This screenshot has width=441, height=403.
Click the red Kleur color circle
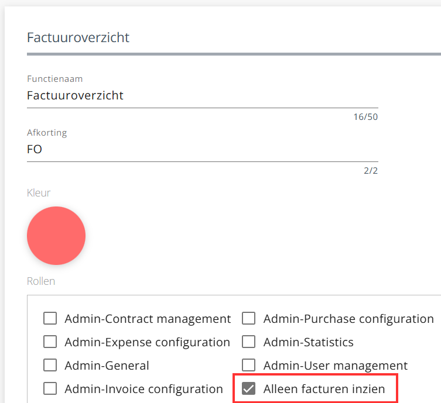(56, 236)
